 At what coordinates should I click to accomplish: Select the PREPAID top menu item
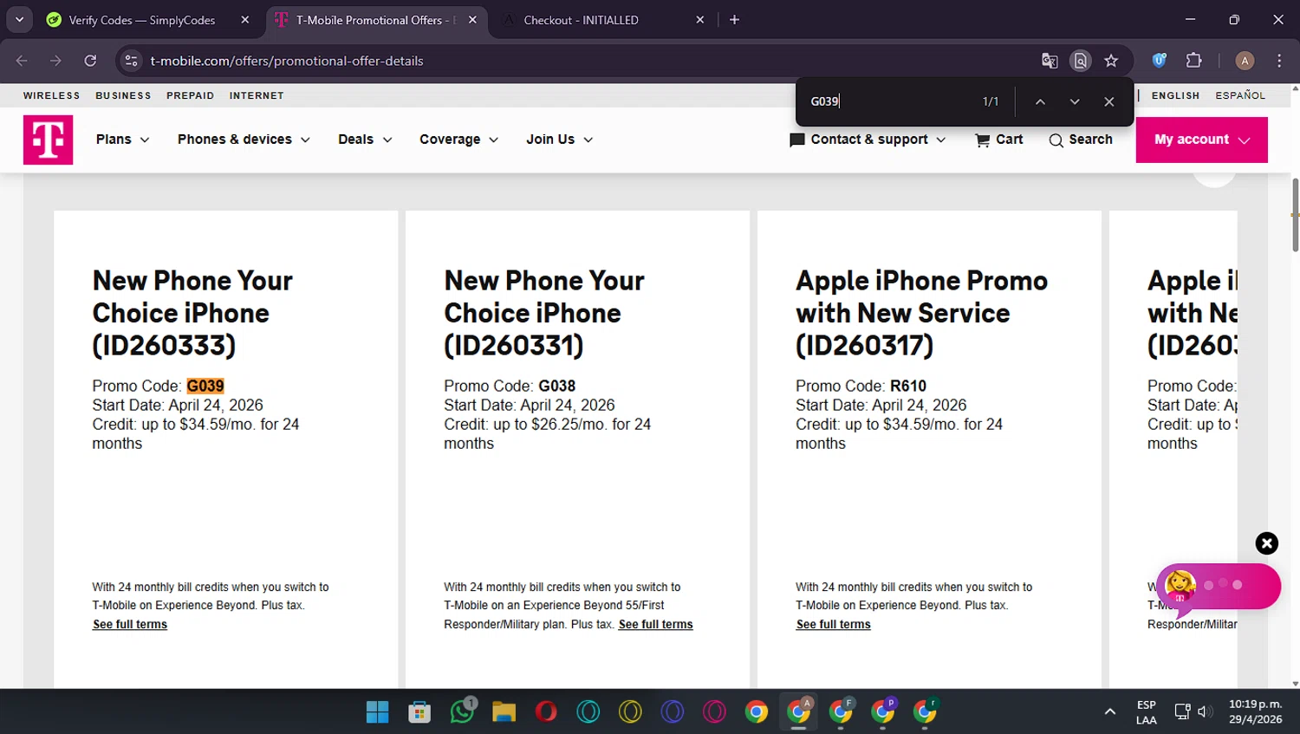coord(190,95)
